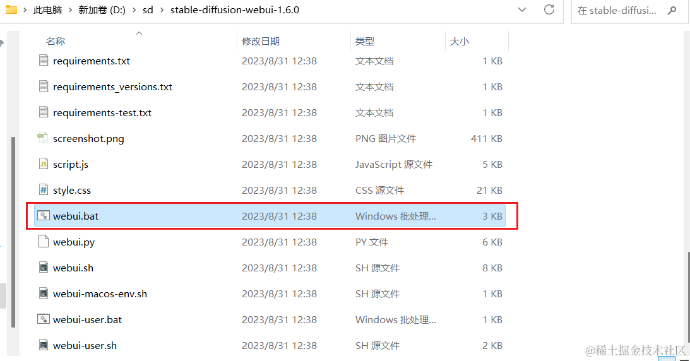Viewport: 690px width, 361px height.
Task: Sort files by the 大小 column
Action: point(460,41)
